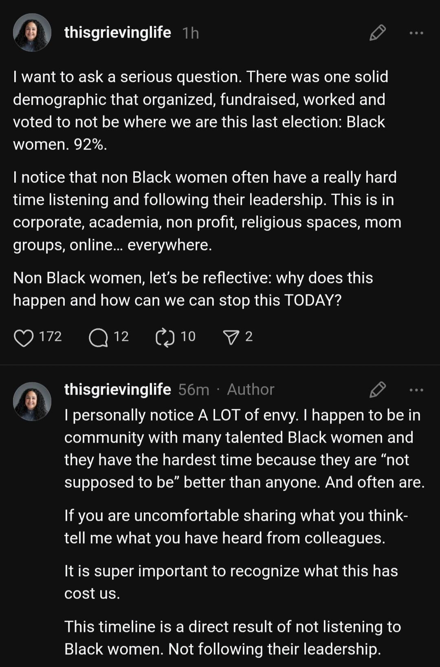The image size is (440, 667).
Task: Open more options on the author reply
Action: tap(416, 390)
